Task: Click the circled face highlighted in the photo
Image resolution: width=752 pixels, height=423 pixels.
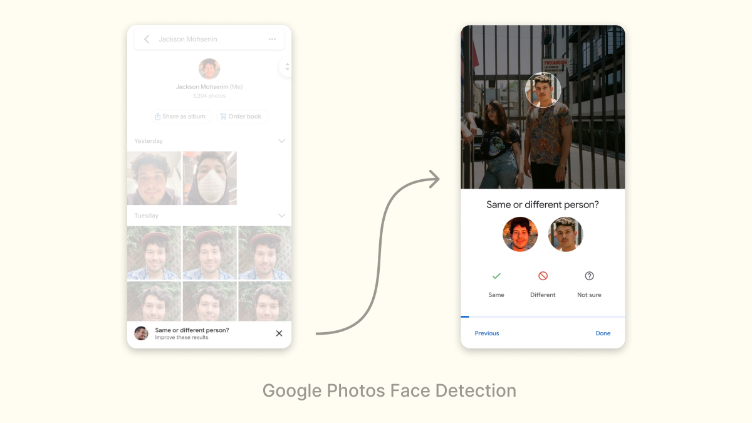Action: [543, 90]
